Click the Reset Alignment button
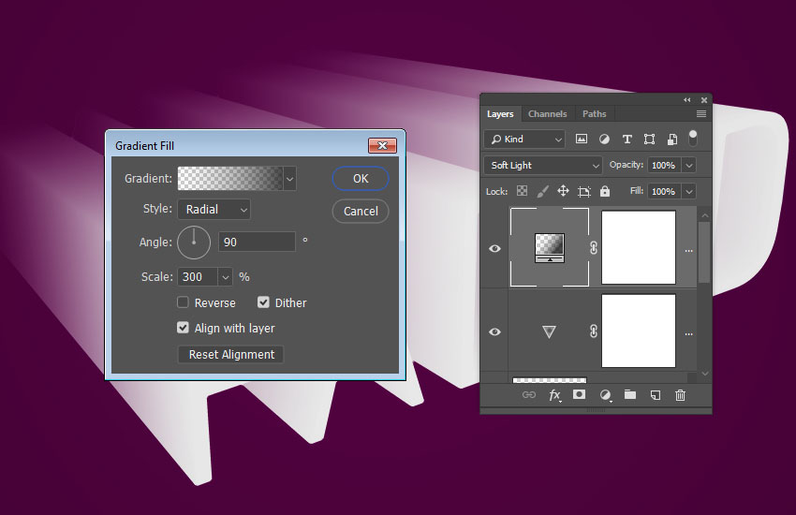The image size is (796, 515). click(x=231, y=354)
